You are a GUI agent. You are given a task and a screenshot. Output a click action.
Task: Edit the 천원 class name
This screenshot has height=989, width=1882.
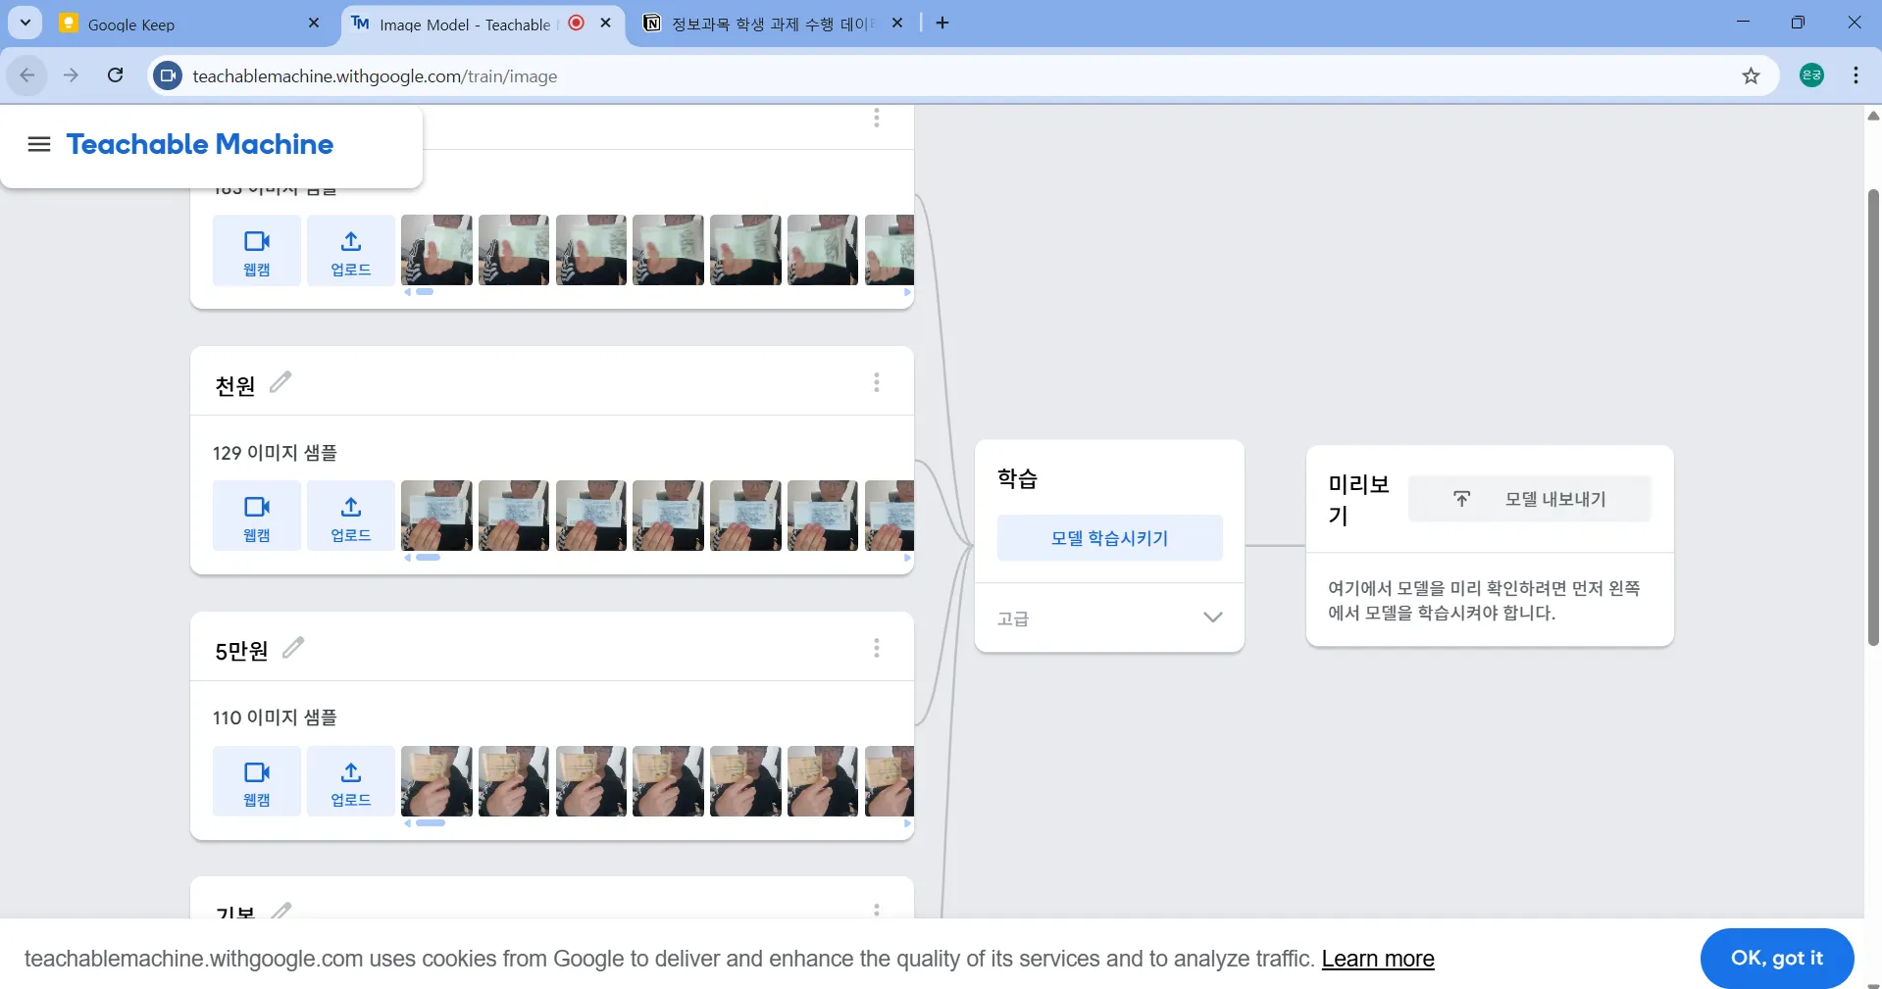coord(280,382)
